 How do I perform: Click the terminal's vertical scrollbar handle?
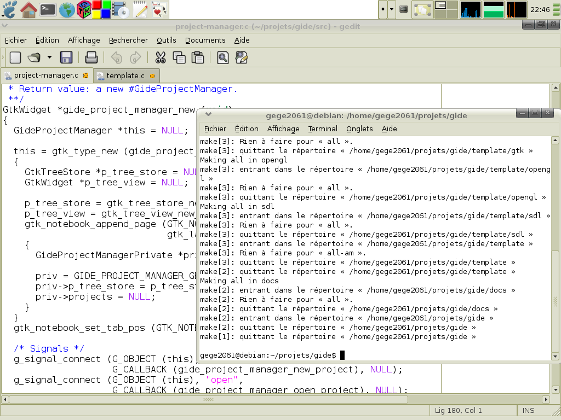(555, 301)
